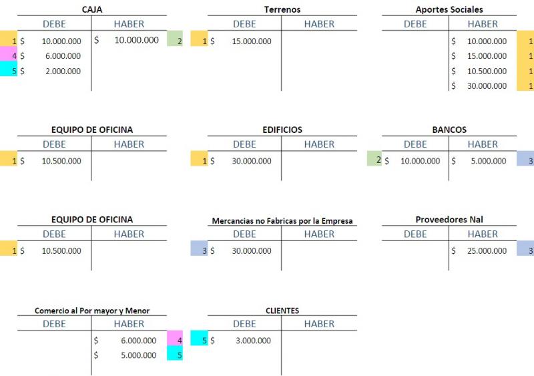Select the 30.000.000 entry in Aportes Sociales
Image resolution: width=534 pixels, height=376 pixels.
487,85
